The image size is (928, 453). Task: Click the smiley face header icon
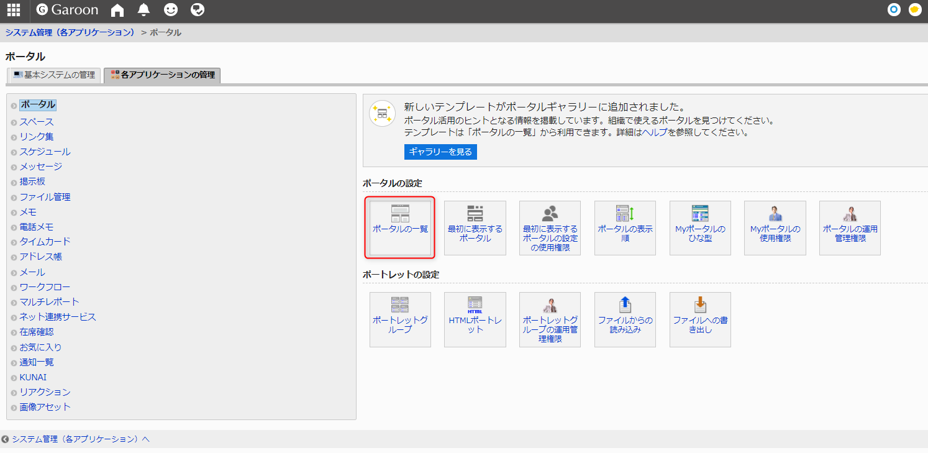(x=170, y=10)
